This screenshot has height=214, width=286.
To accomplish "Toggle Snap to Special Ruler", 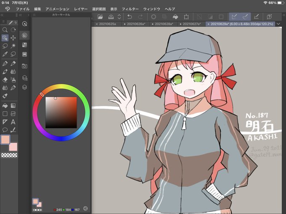I will [x=245, y=17].
